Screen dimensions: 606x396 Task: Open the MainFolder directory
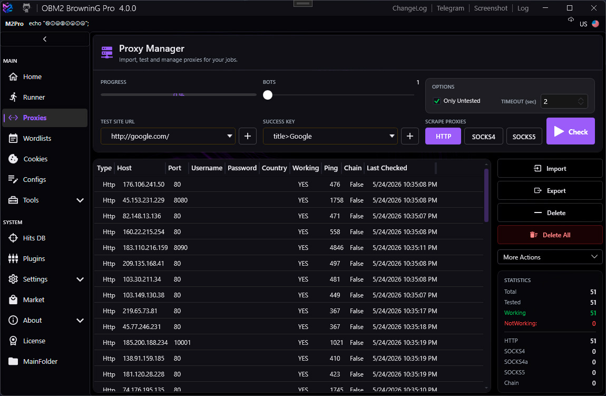[x=45, y=361]
